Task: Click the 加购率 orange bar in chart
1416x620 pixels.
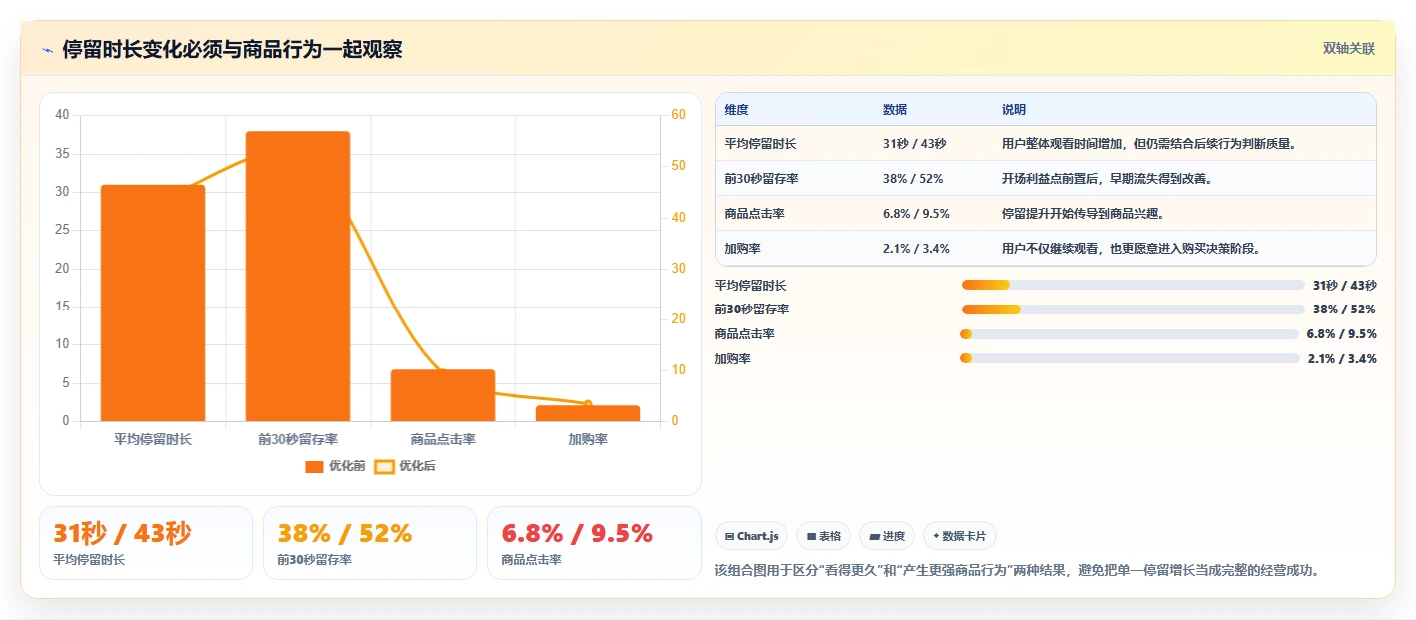Action: pos(588,413)
